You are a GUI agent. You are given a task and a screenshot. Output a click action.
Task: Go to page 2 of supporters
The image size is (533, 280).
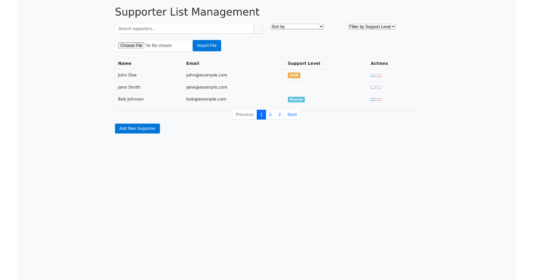[x=270, y=114]
